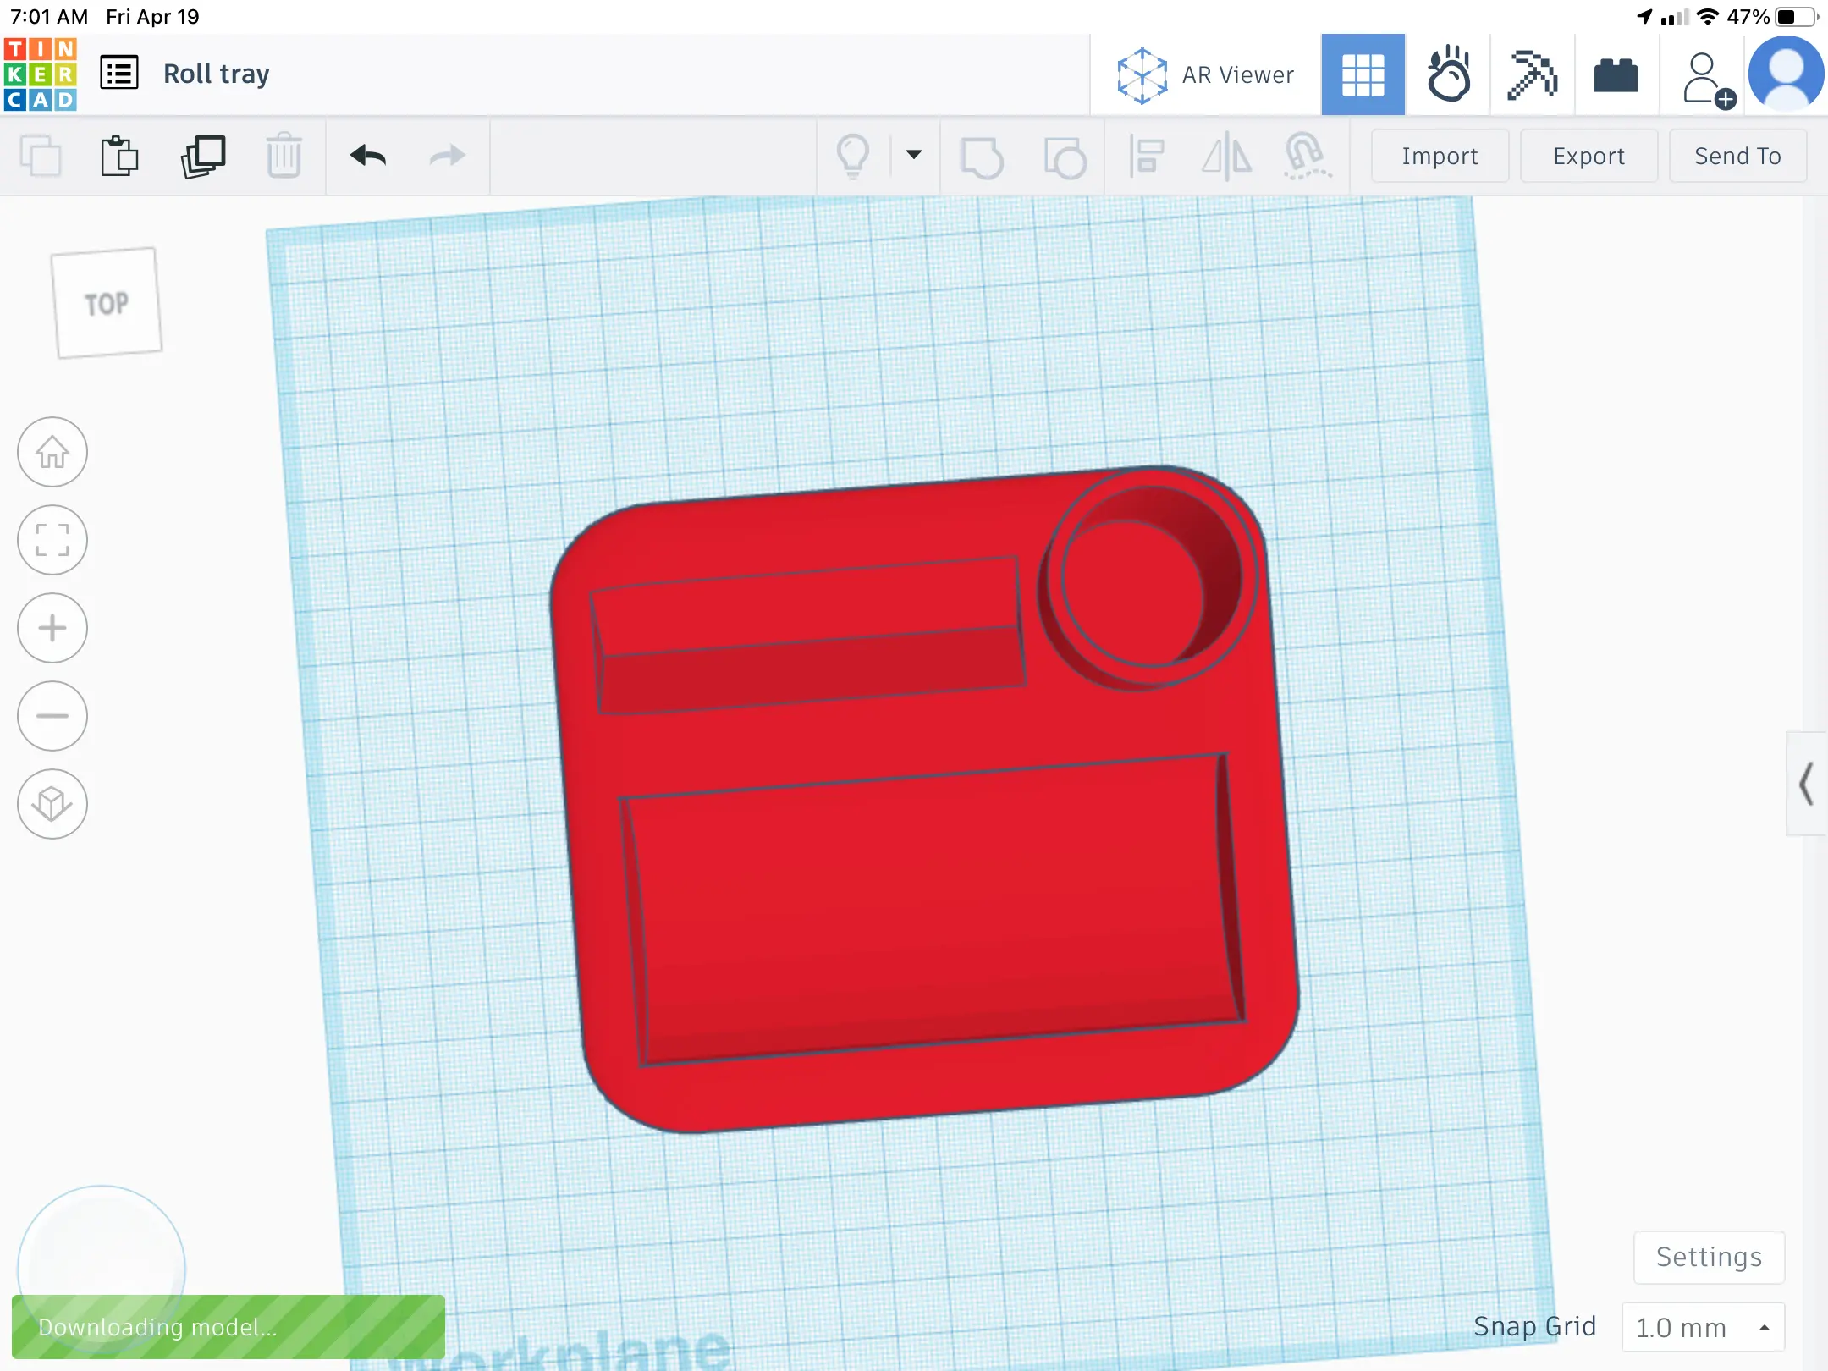The width and height of the screenshot is (1828, 1371).
Task: Activate the 3D design grid view
Action: pos(1363,74)
